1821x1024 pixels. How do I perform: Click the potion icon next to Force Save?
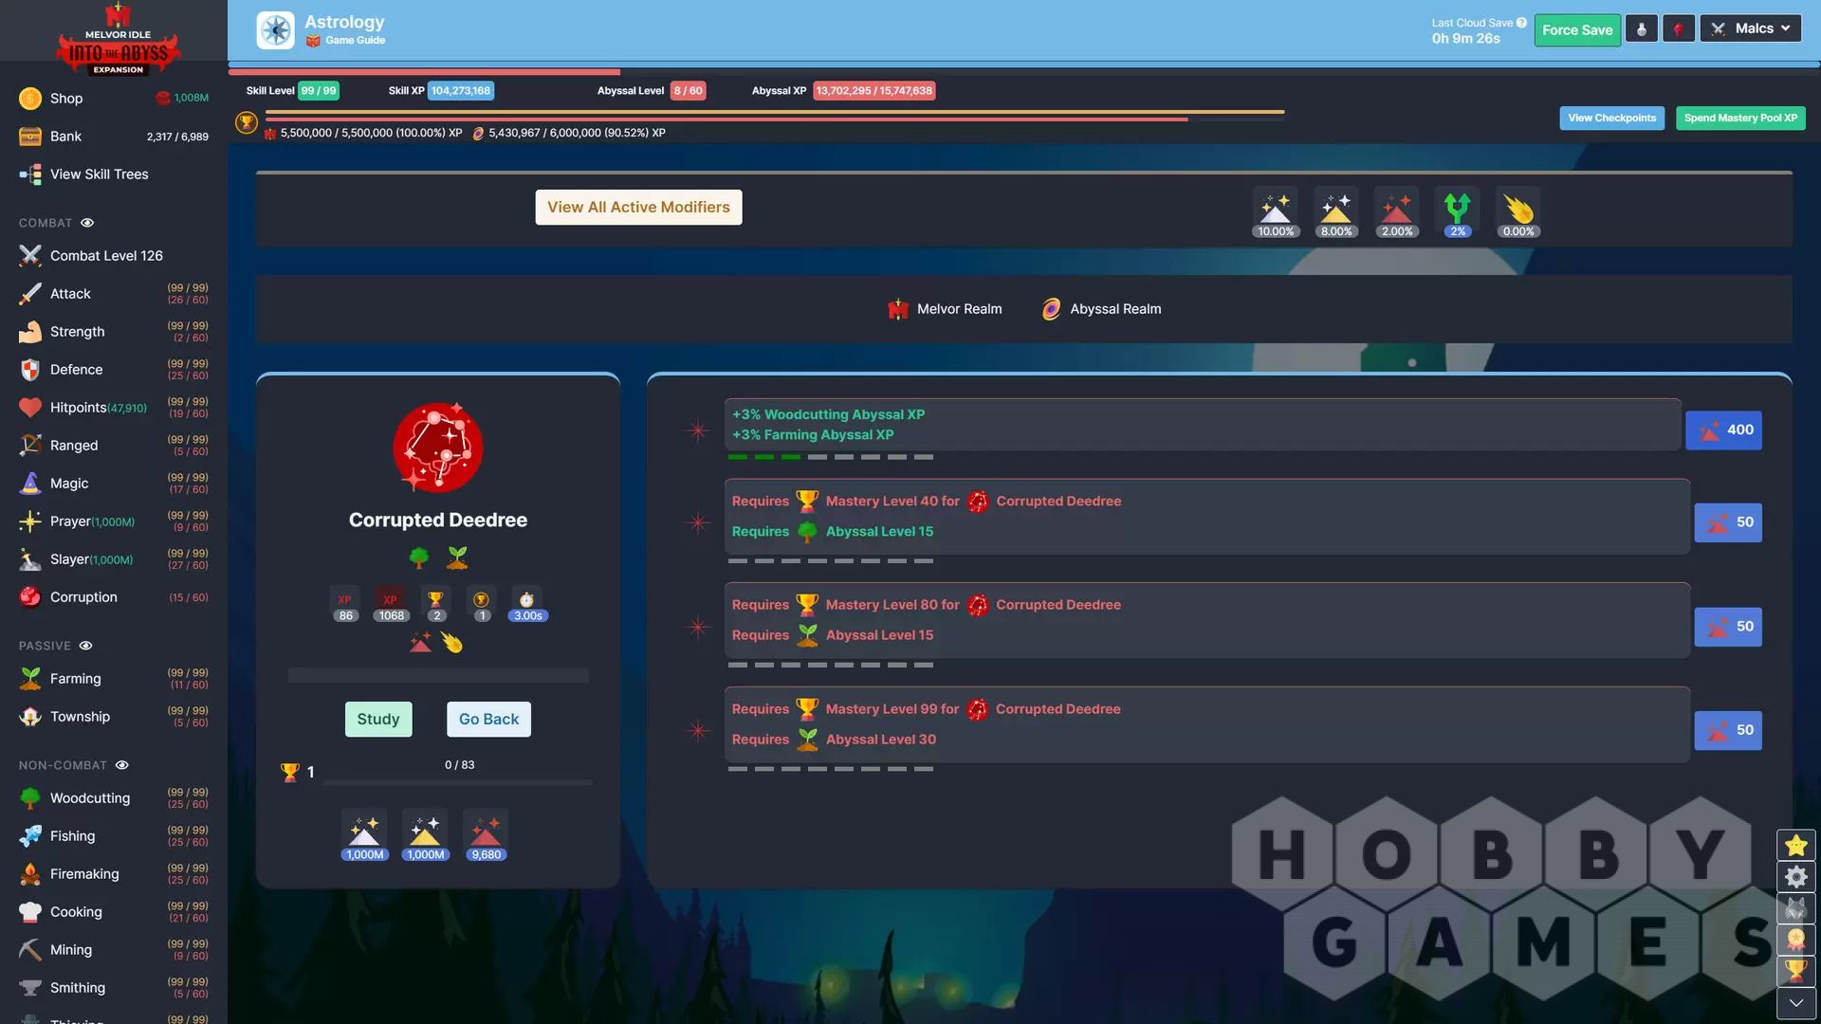1642,29
